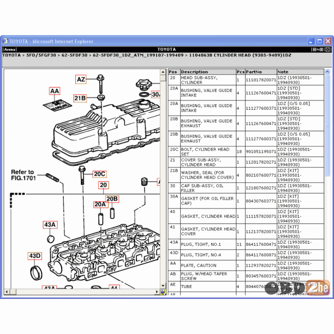Click part number 121807600271

pyautogui.click(x=261, y=188)
